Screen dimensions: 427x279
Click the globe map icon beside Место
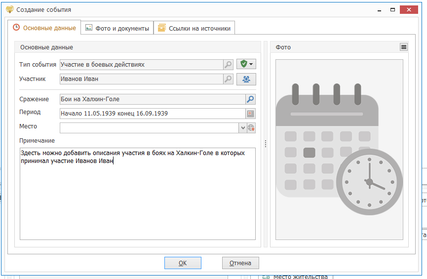251,128
